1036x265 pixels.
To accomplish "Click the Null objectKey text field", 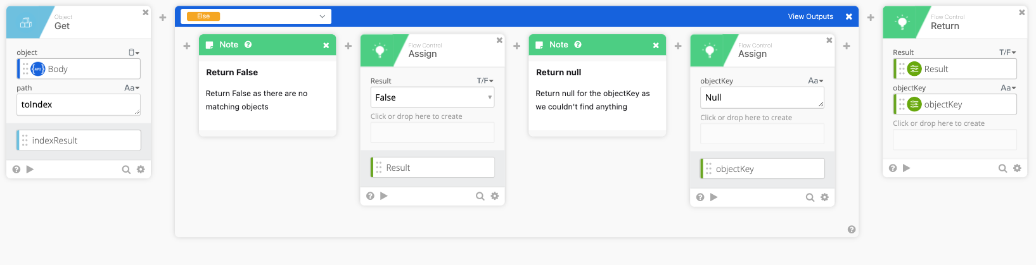I will point(762,98).
